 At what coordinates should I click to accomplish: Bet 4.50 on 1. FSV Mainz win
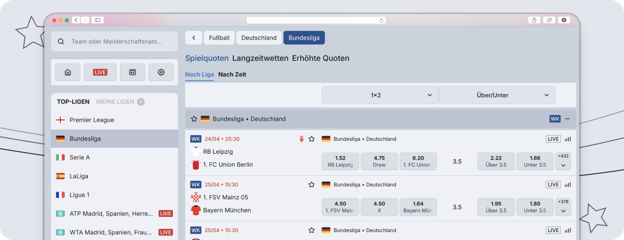(340, 207)
